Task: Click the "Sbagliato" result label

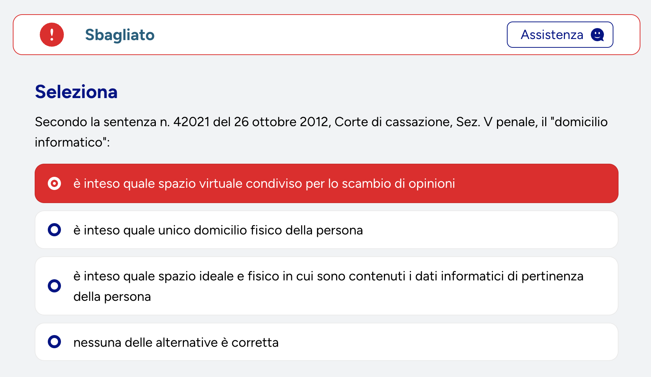Action: pos(120,35)
